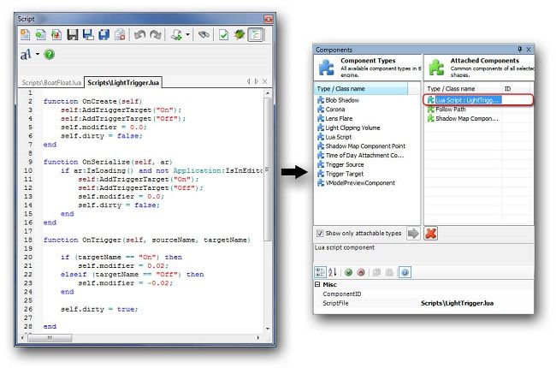Collapse the Misc property category
Screen dimensions: 556x368
click(317, 285)
